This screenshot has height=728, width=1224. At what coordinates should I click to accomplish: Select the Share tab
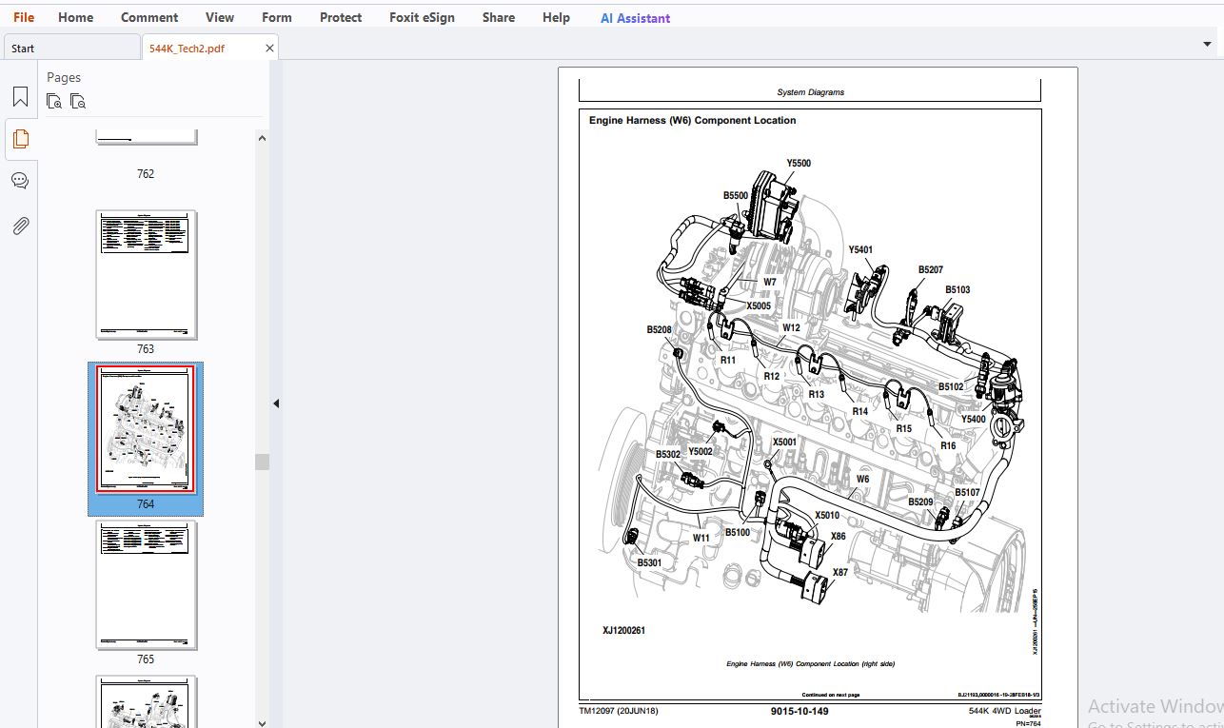[499, 17]
